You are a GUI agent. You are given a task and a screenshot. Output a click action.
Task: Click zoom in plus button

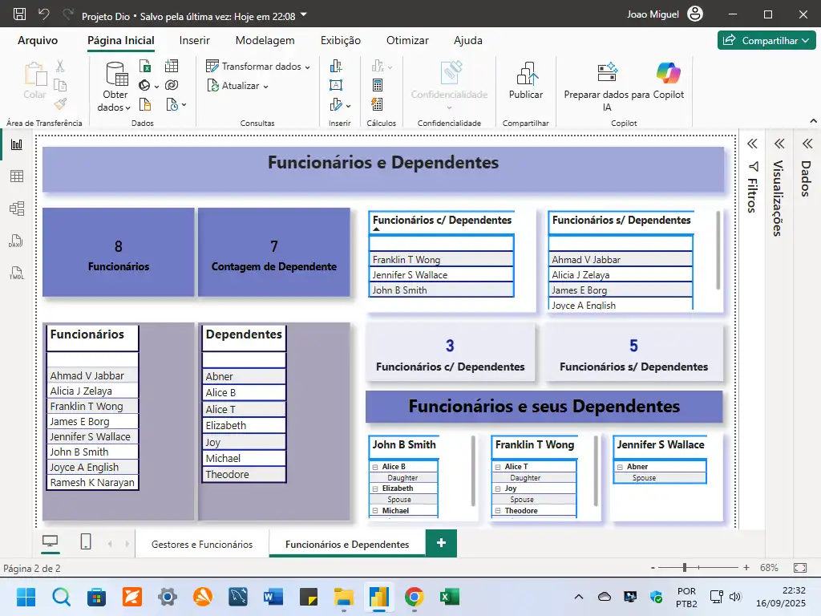click(x=746, y=567)
